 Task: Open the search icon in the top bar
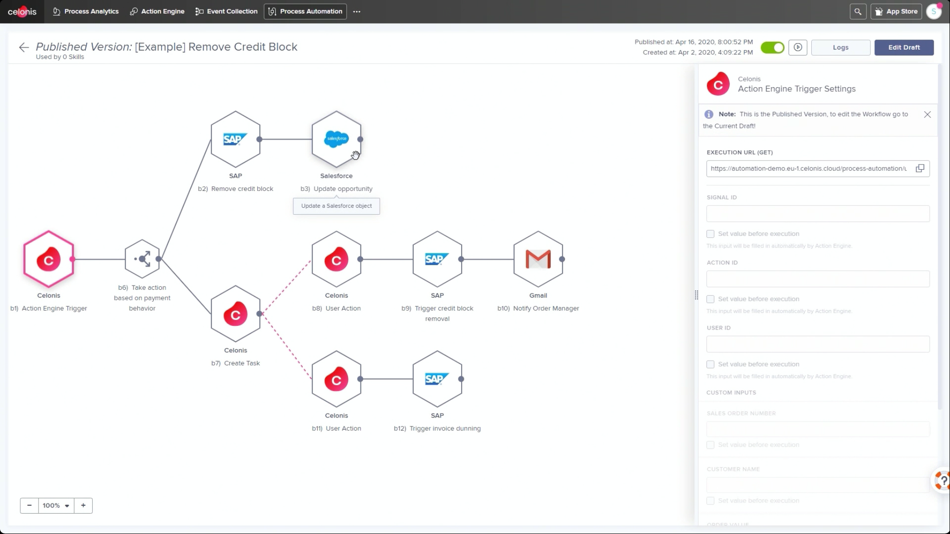coord(858,11)
